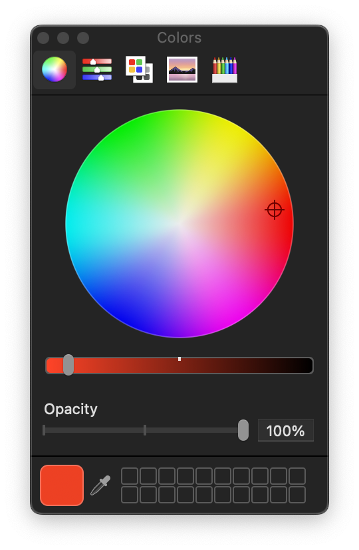
Task: Click the middle tick of Opacity slider
Action: pyautogui.click(x=145, y=430)
